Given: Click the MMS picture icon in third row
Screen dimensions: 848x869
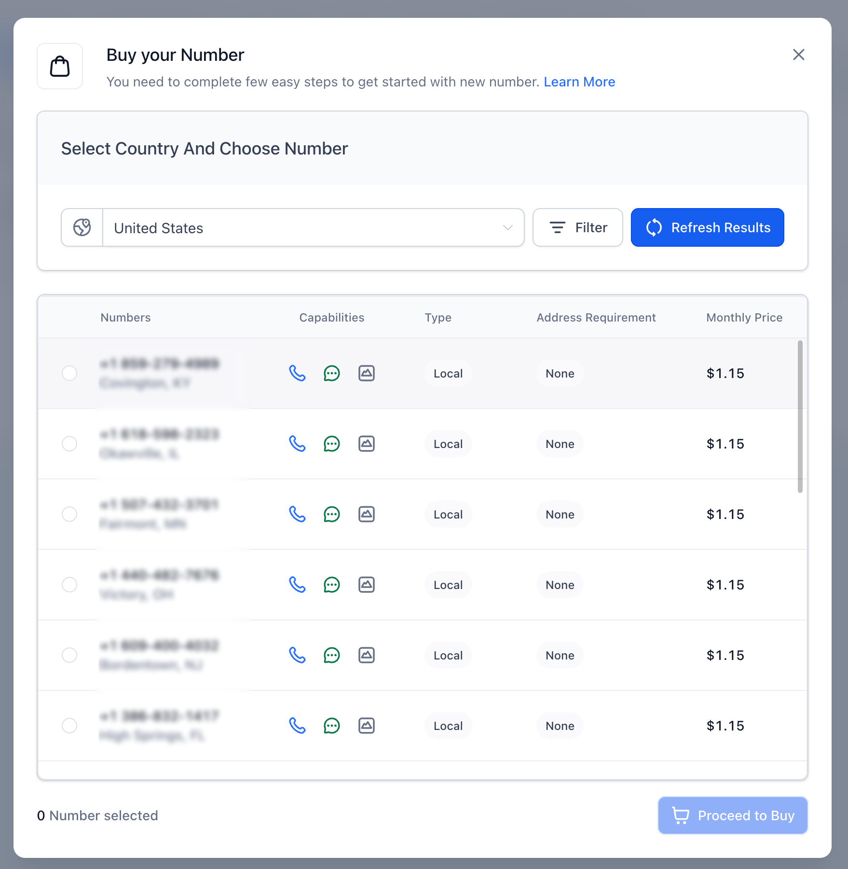Looking at the screenshot, I should point(367,514).
